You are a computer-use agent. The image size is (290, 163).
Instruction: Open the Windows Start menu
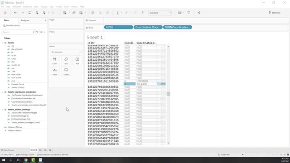(4, 160)
